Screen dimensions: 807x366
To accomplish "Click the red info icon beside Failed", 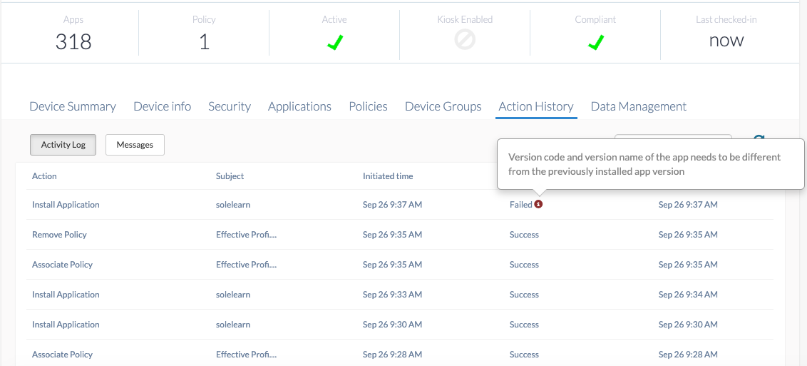I will [538, 204].
